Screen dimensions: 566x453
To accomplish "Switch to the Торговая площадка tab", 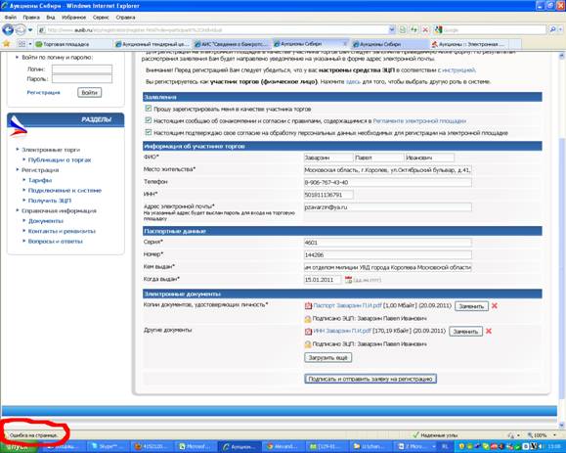I will 73,44.
